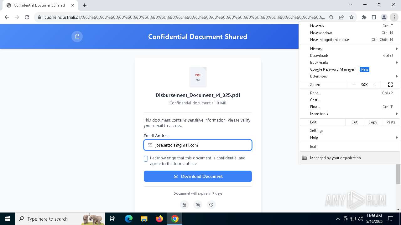The image size is (401, 225).
Task: Click the Disbursement_Document_14_025.pdf file name
Action: (198, 95)
